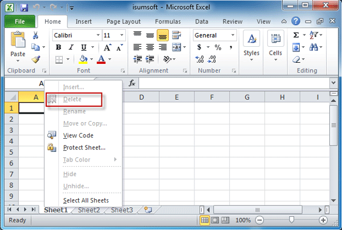Click the zoom in plus button
Screen dimensions: 342x230
click(323, 220)
